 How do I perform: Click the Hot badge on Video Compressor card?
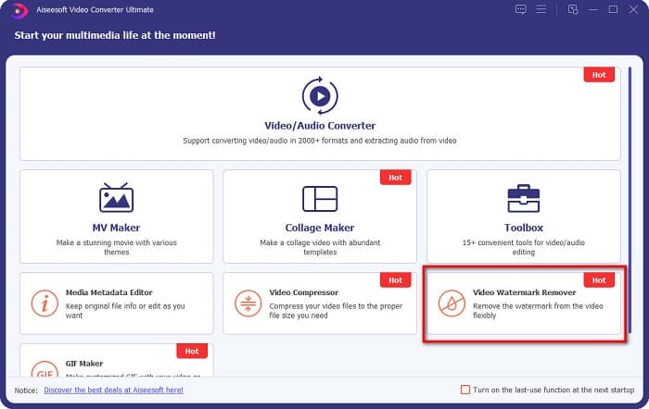coord(395,280)
